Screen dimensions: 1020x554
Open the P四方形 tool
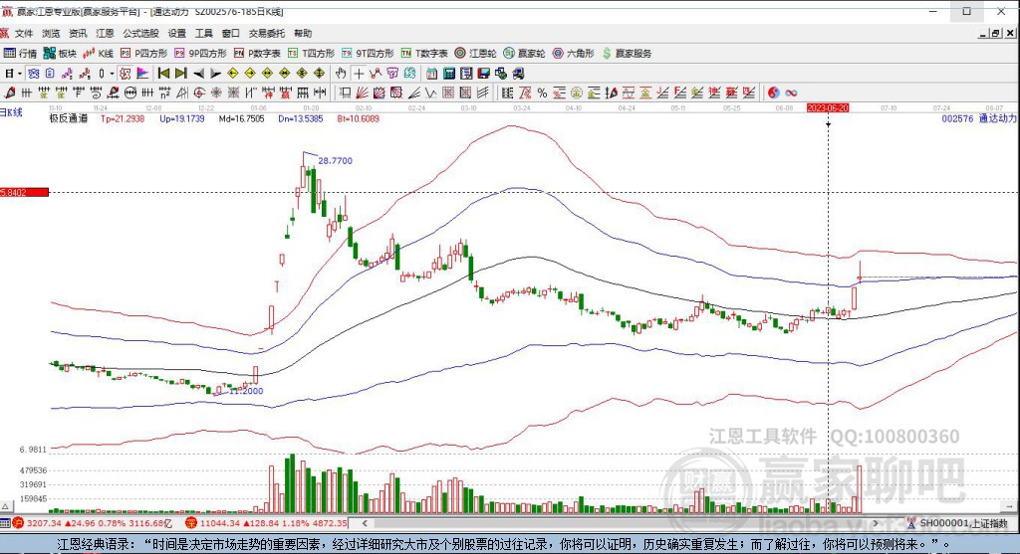[143, 54]
